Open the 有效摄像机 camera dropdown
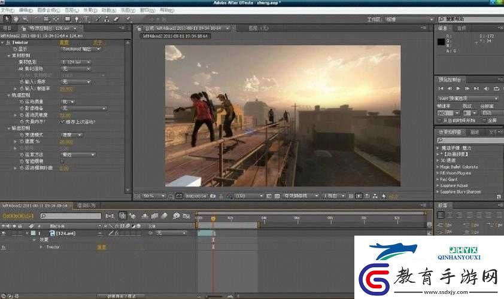This screenshot has height=299, width=504. [x=301, y=196]
